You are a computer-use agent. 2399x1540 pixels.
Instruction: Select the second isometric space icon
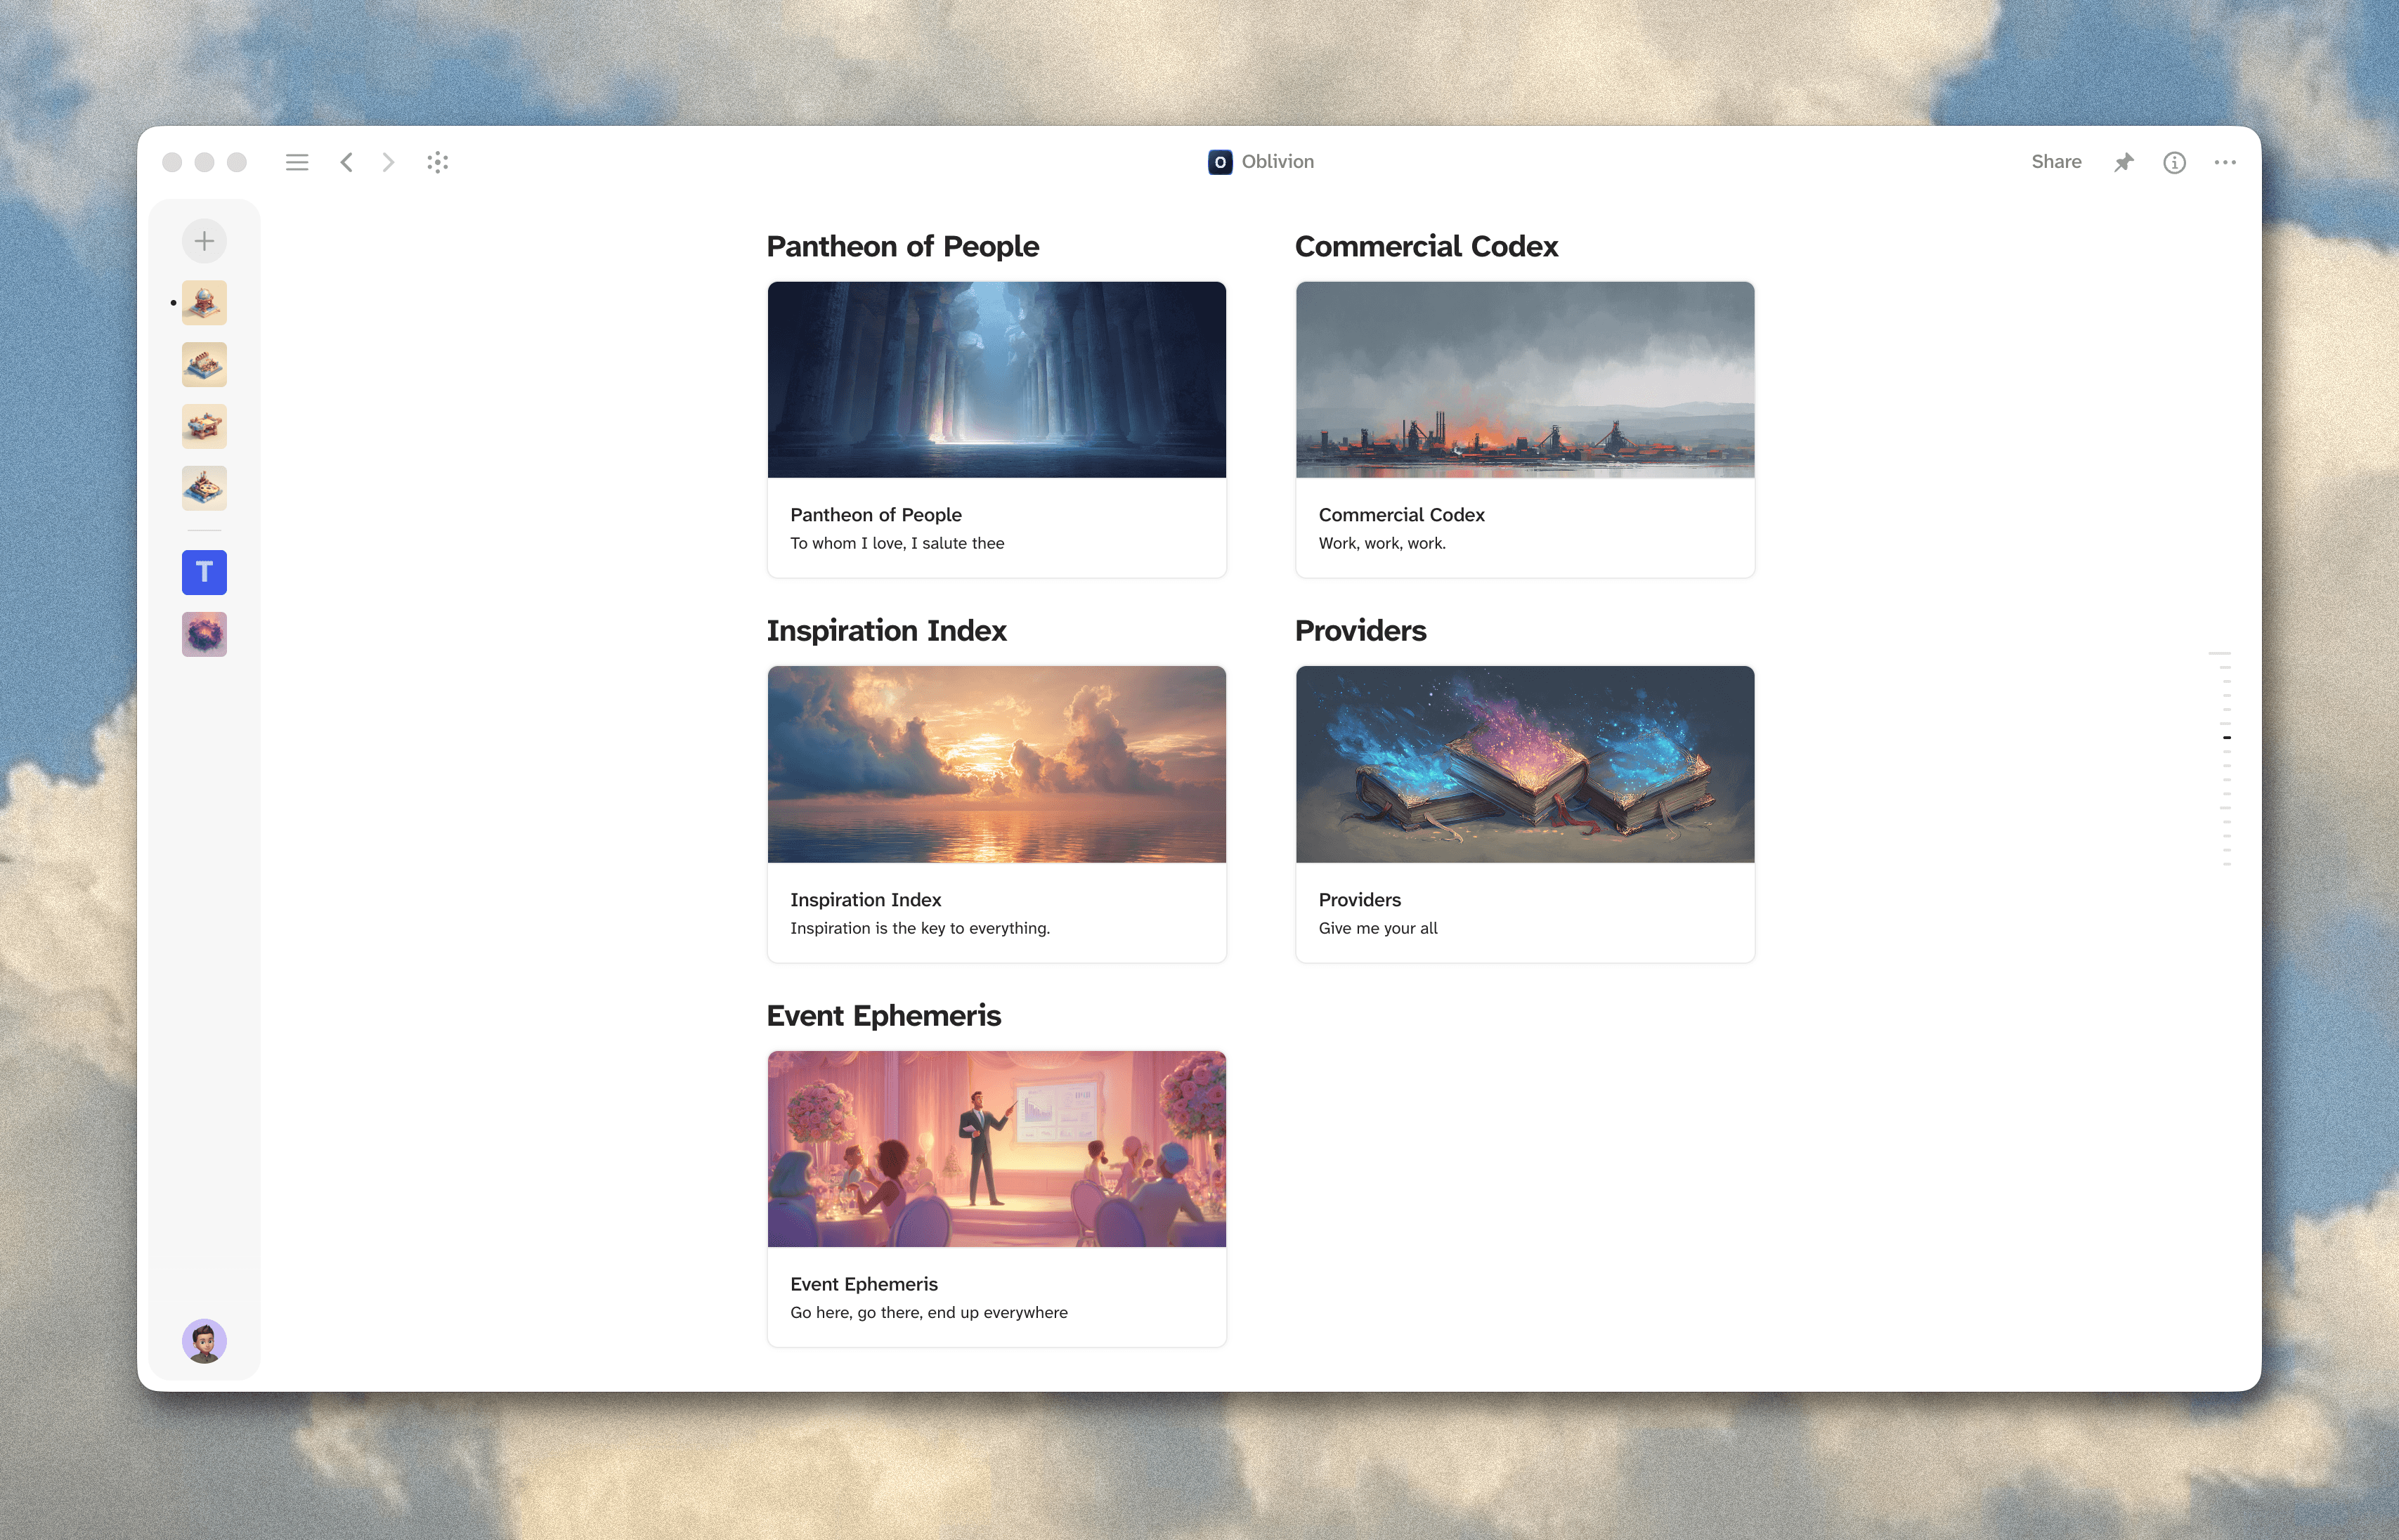click(204, 365)
